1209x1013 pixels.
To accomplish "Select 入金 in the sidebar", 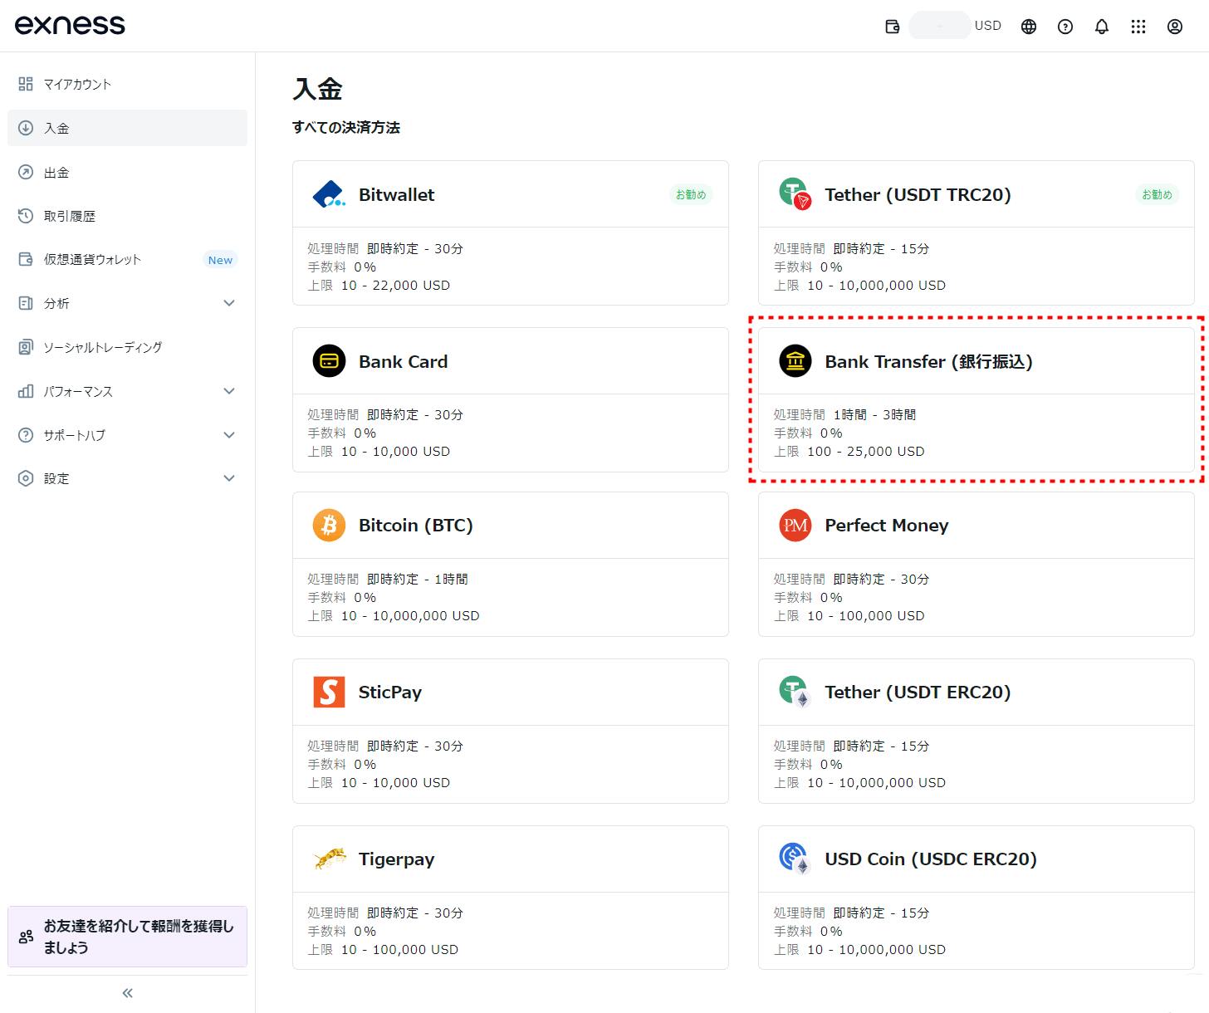I will [x=127, y=128].
